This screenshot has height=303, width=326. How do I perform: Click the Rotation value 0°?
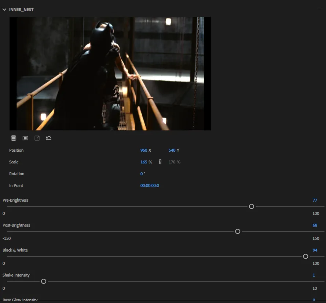point(142,174)
